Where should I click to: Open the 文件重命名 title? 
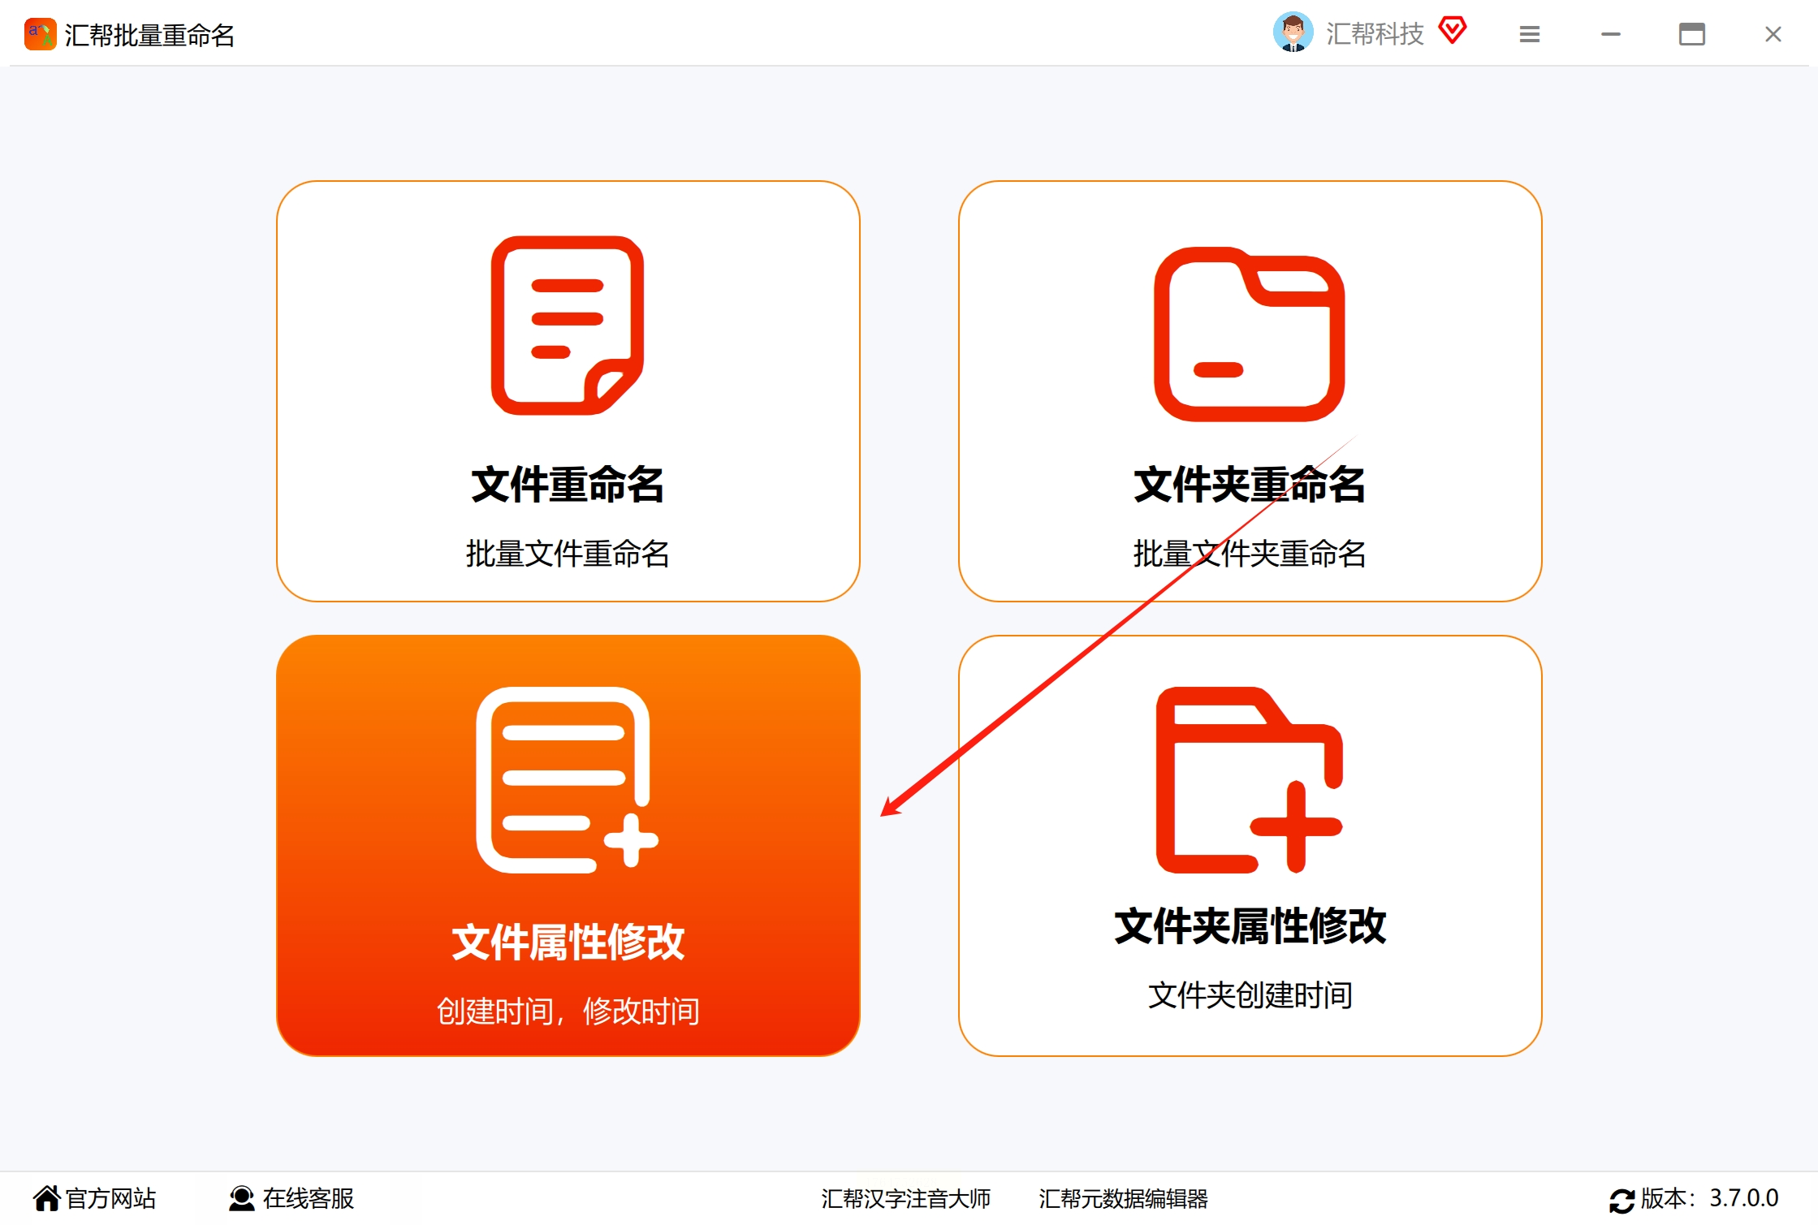567,485
